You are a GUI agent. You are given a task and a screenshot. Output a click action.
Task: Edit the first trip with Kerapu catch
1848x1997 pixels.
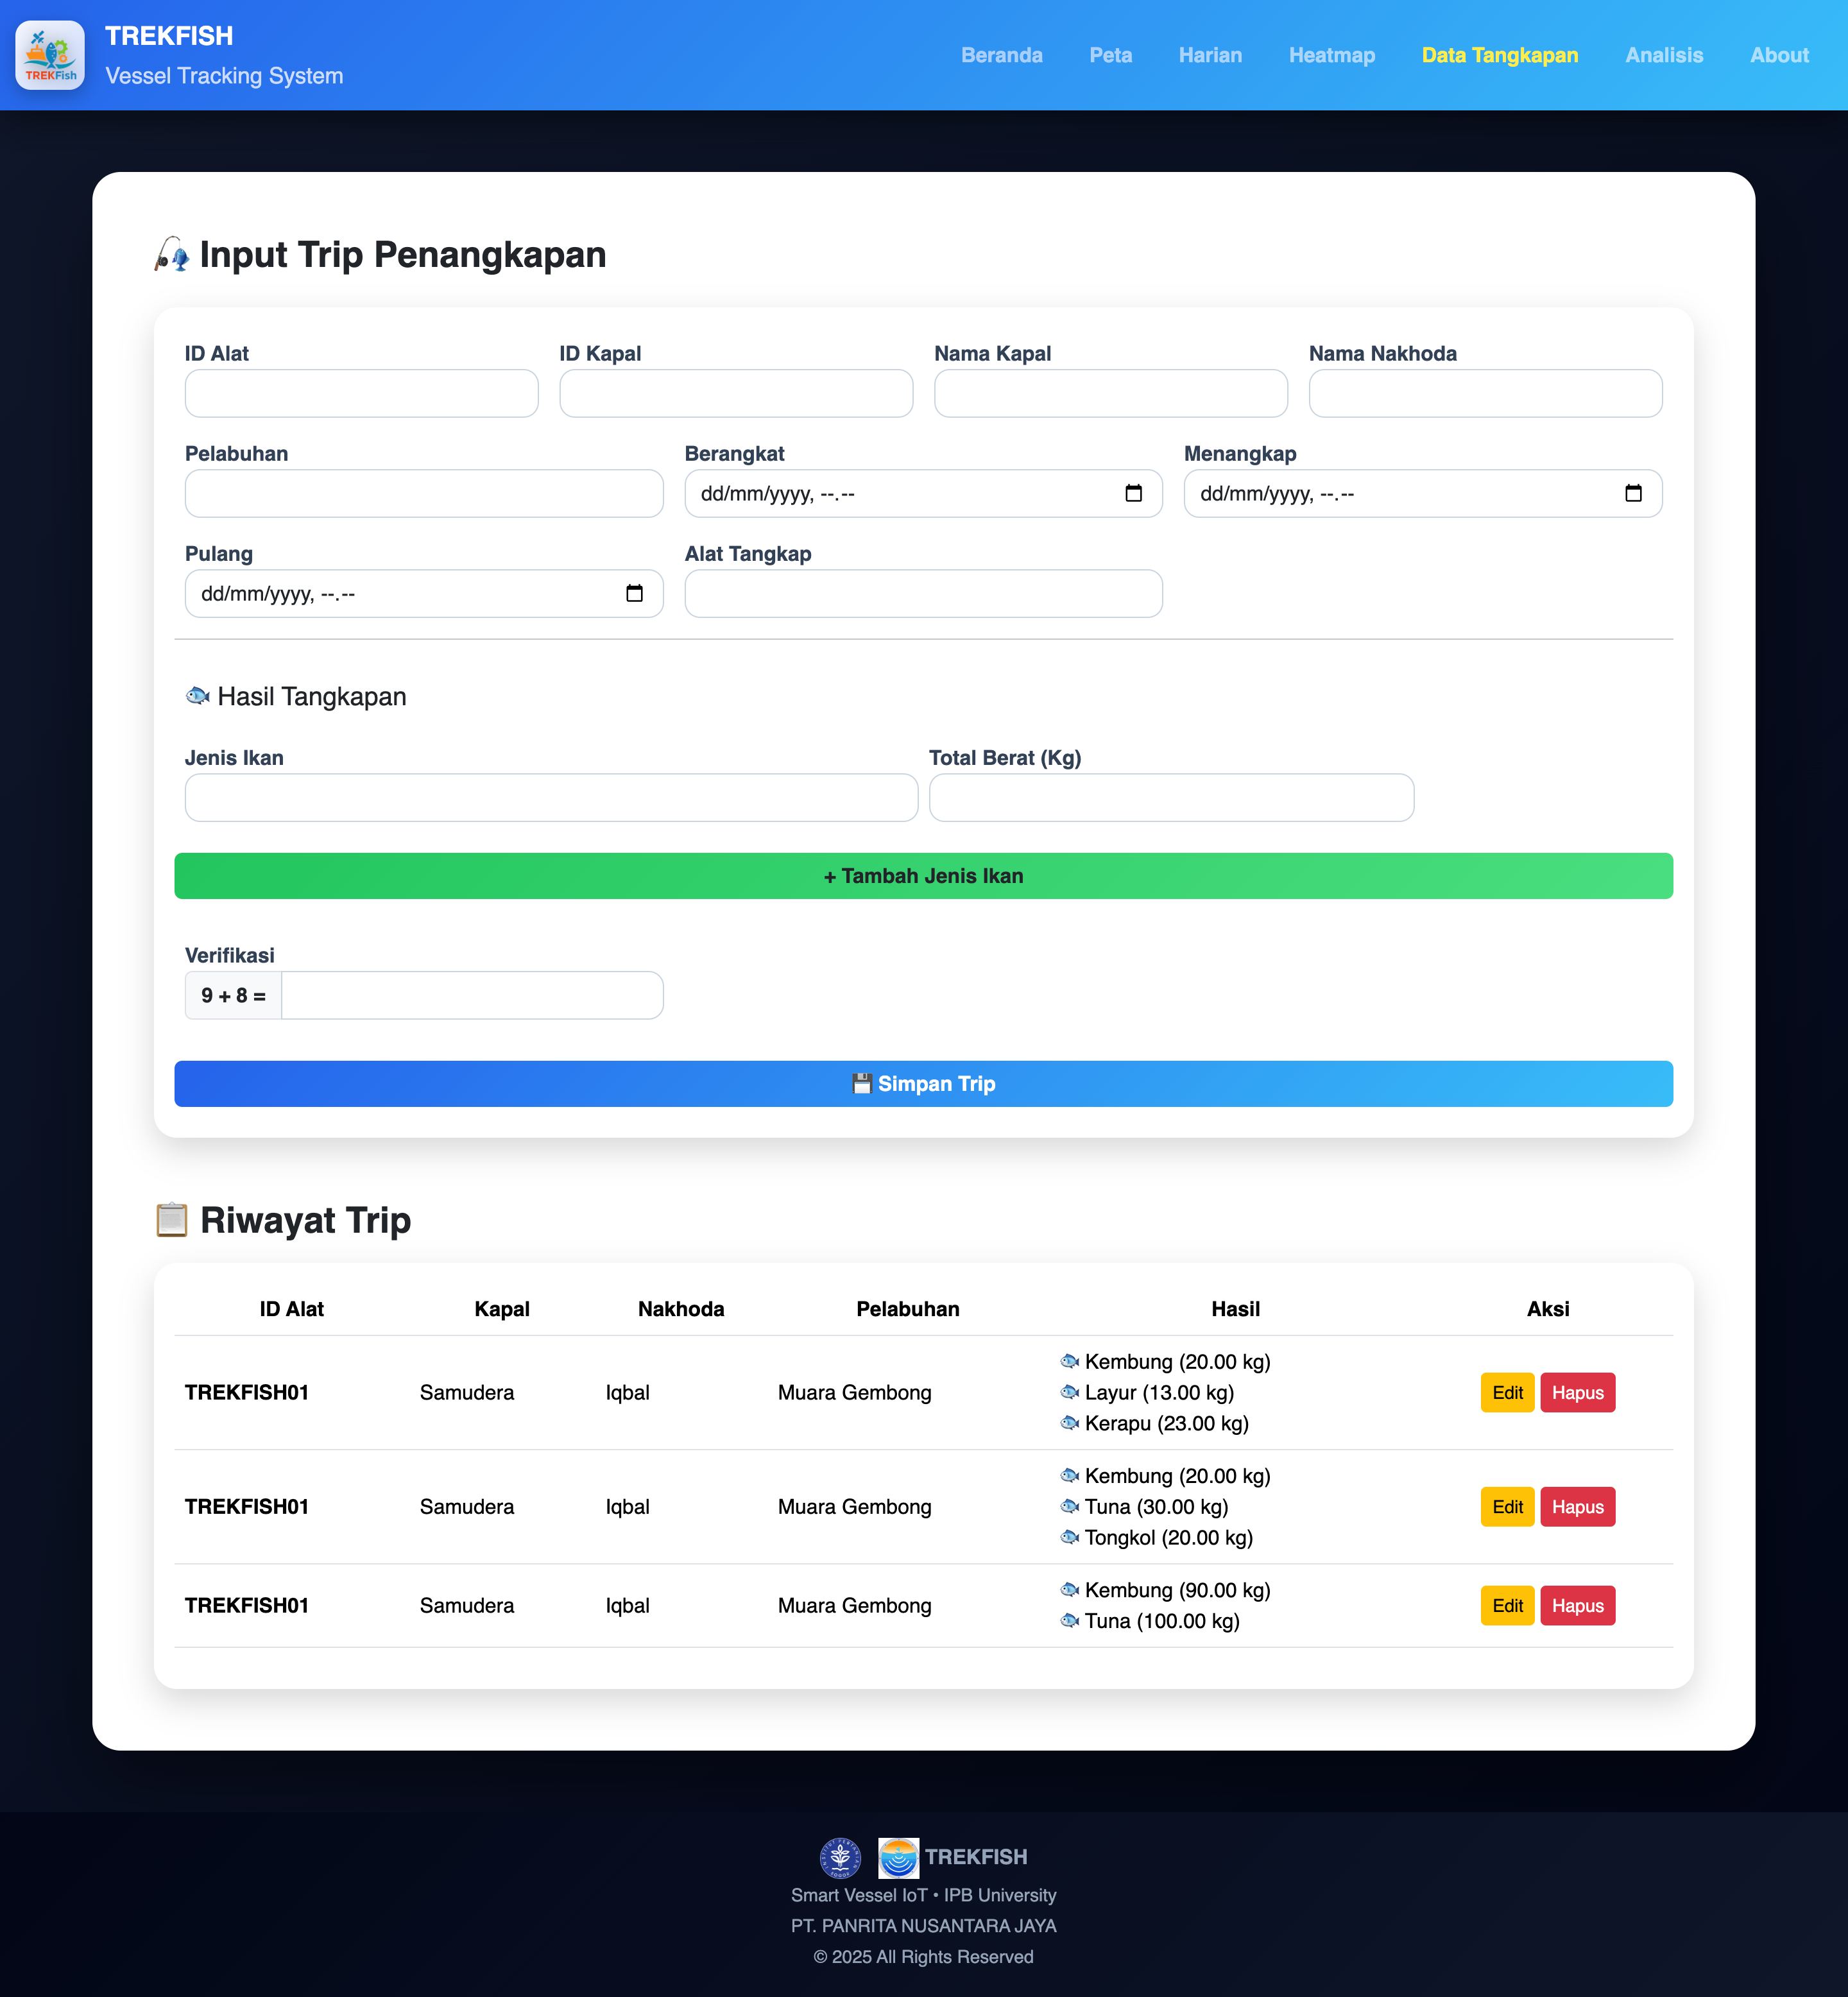[x=1506, y=1392]
